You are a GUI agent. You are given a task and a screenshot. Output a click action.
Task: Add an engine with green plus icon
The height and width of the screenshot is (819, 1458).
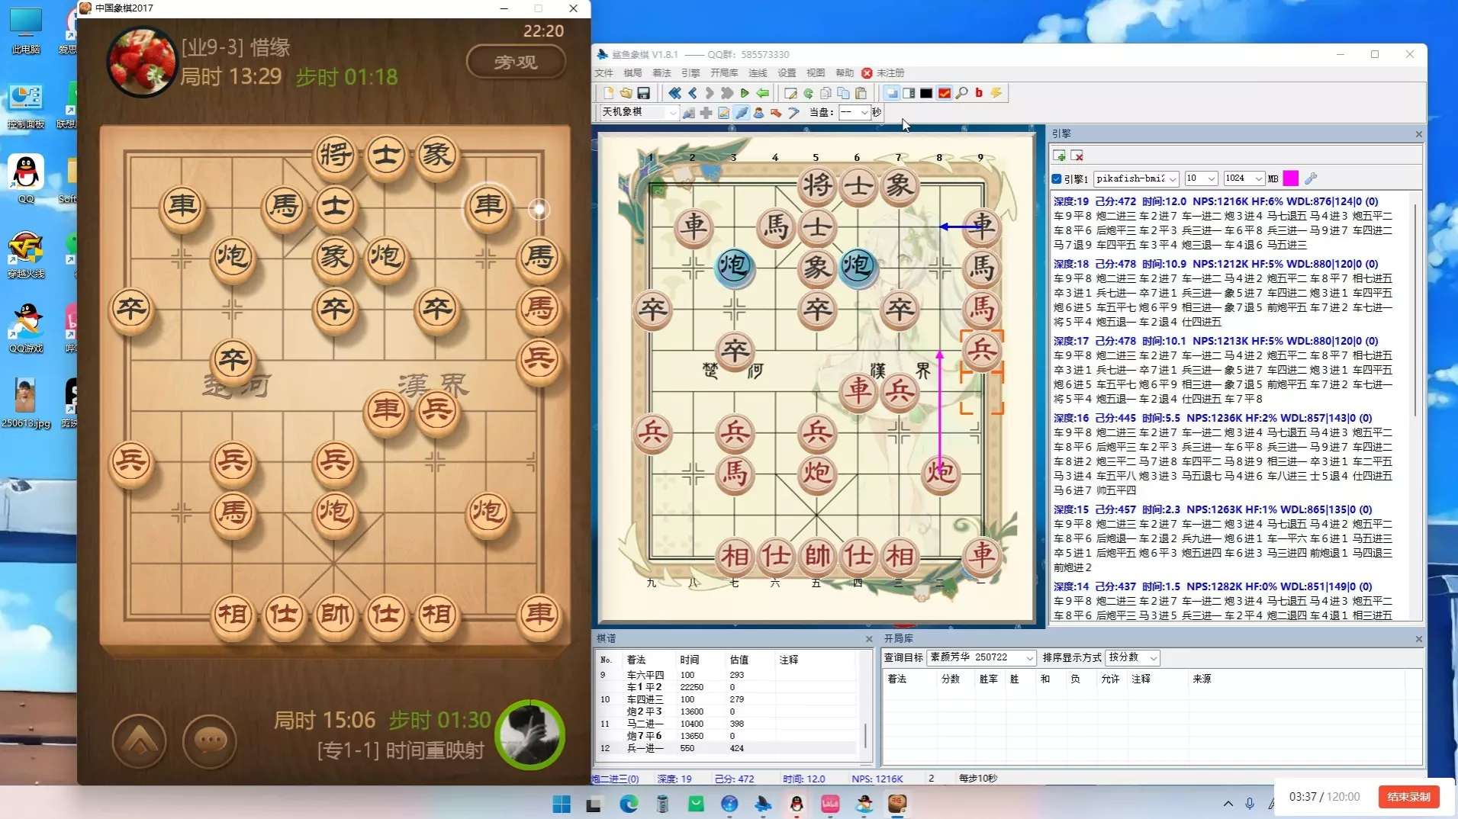[x=1059, y=156]
